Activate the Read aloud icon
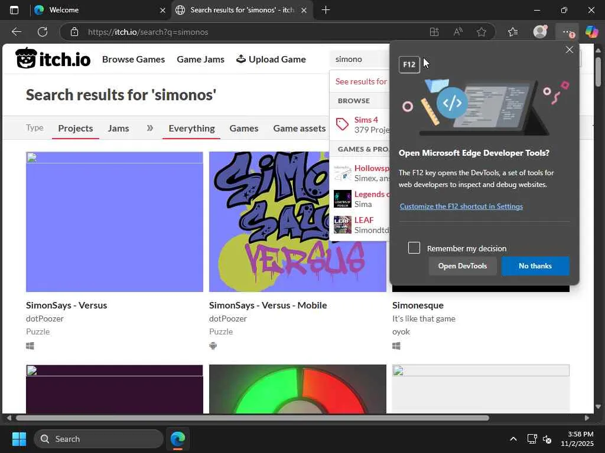605x453 pixels. tap(458, 32)
